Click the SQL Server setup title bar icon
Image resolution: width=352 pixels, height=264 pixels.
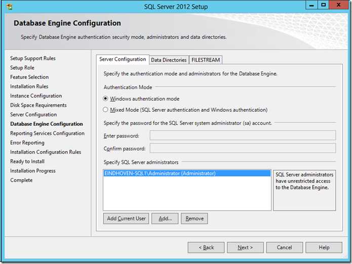[x=9, y=7]
